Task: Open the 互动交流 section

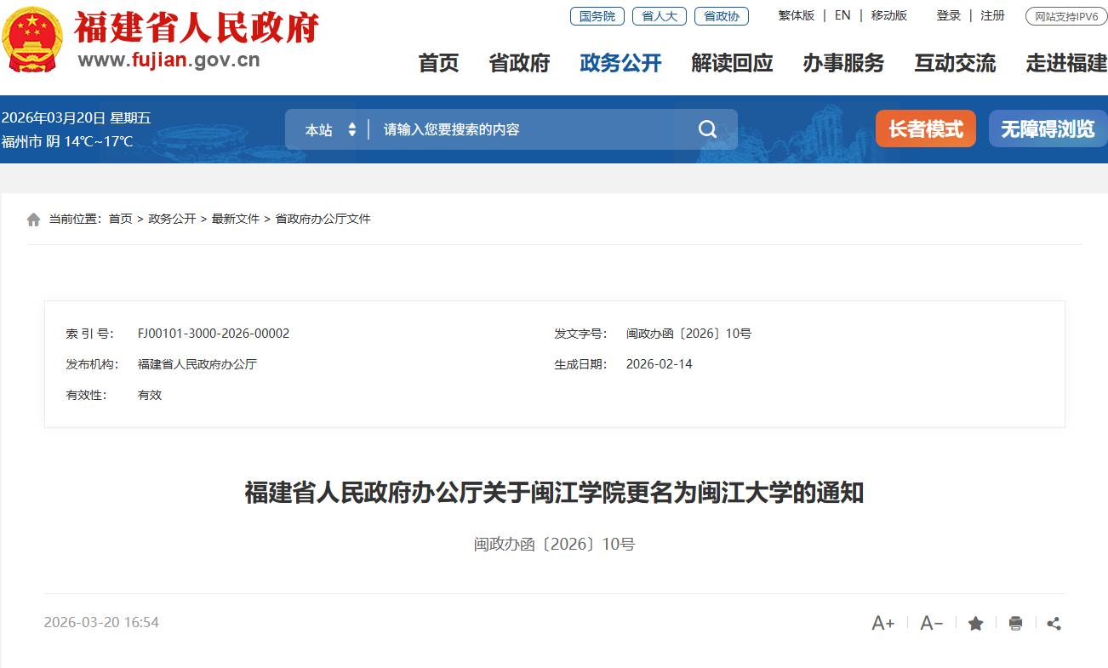Action: click(955, 63)
